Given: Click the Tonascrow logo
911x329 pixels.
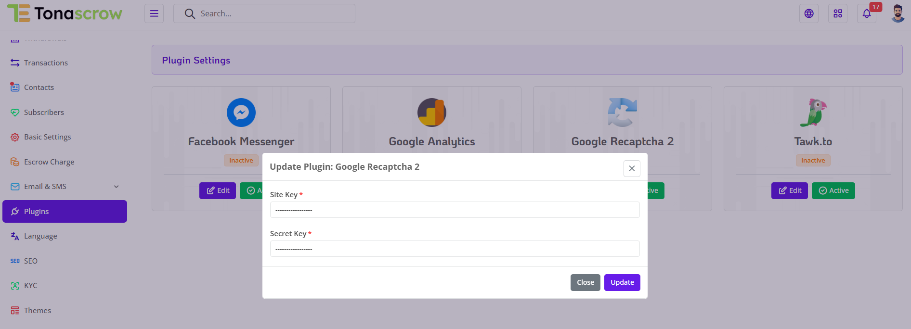Looking at the screenshot, I should tap(65, 13).
